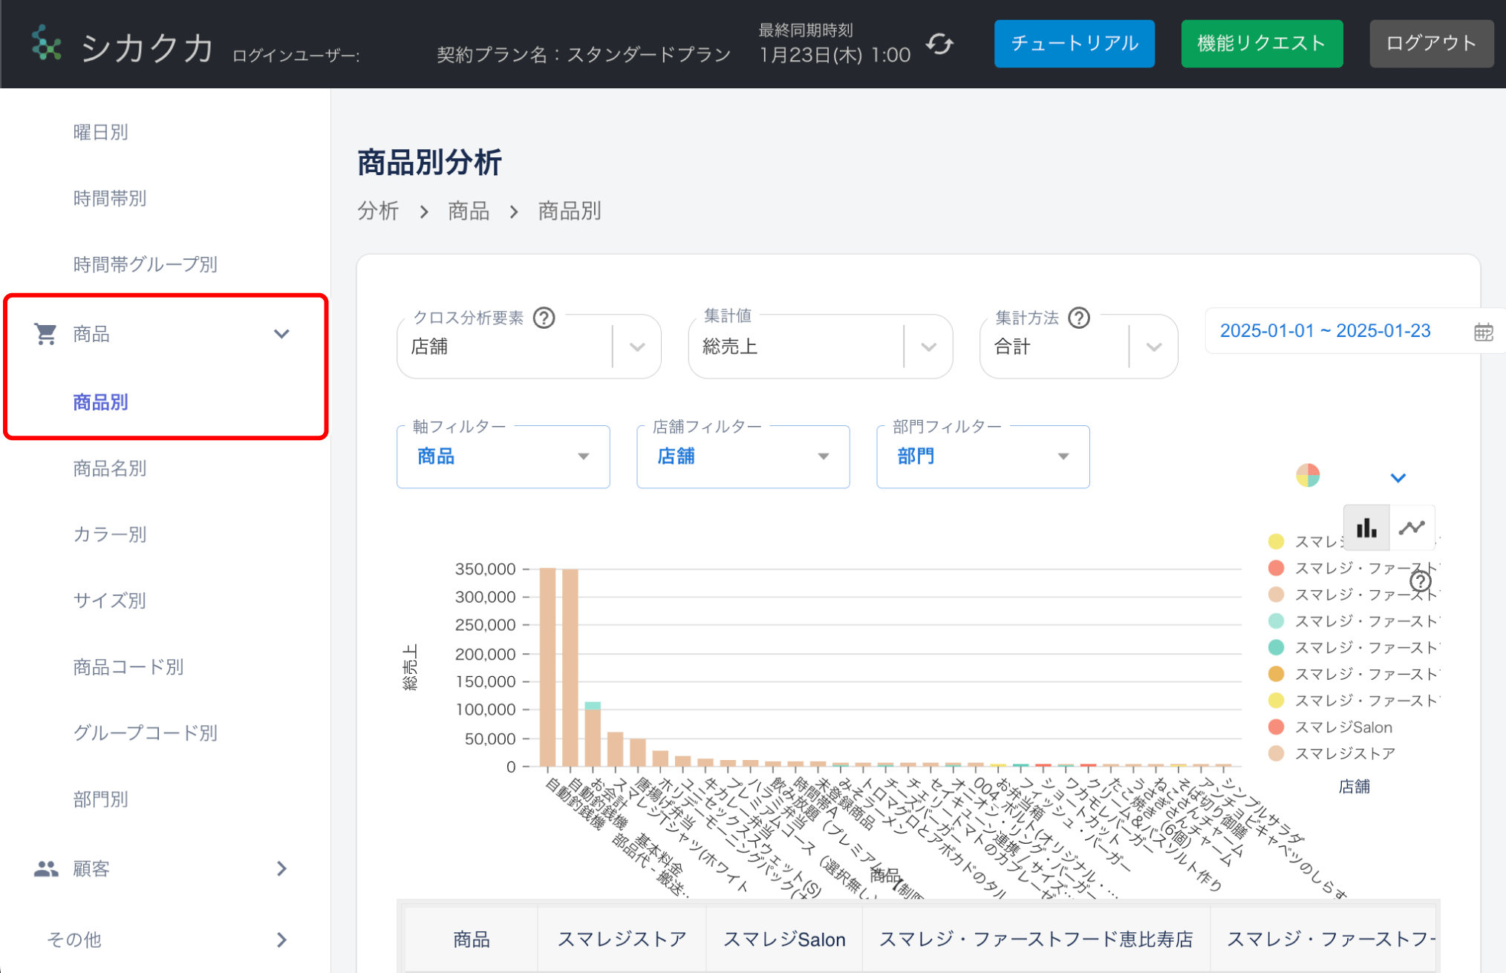Screen dimensions: 1506x973
Task: Open the 部門フィルター dropdown
Action: tap(983, 456)
